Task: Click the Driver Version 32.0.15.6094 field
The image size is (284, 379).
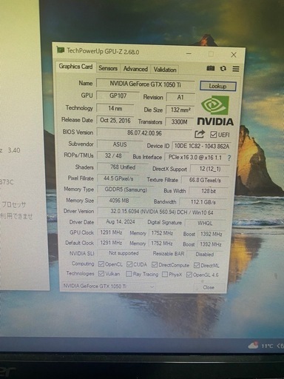Action: pyautogui.click(x=162, y=212)
